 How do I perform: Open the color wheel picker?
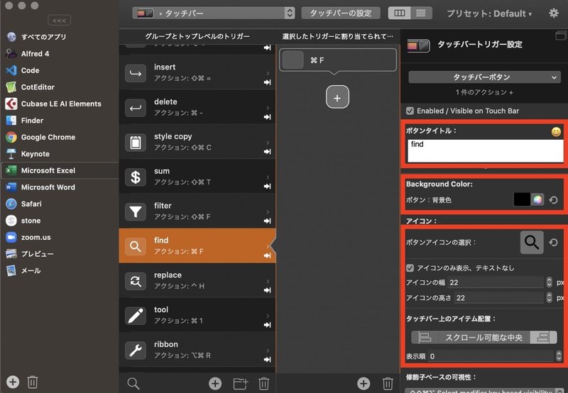[x=537, y=200]
